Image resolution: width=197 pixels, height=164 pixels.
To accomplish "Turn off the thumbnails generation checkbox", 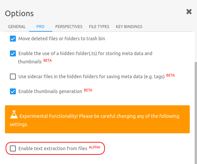I will (13, 91).
